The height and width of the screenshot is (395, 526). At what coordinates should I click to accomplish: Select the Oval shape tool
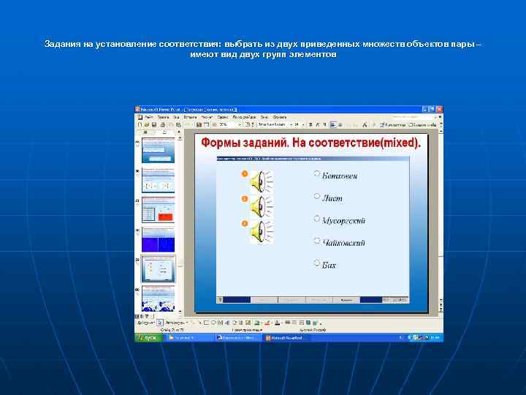213,323
